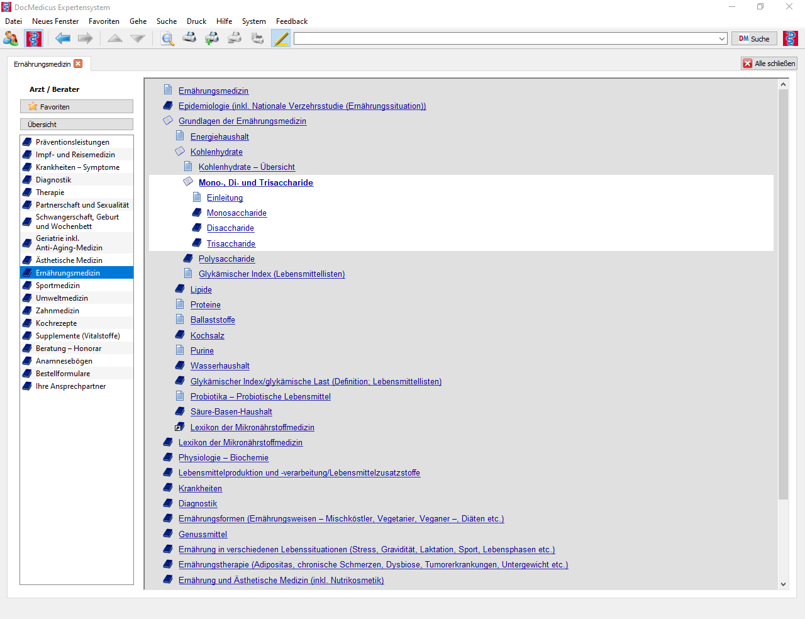Select Ihre Ansprechpartner in sidebar
The image size is (805, 619).
pyautogui.click(x=77, y=386)
